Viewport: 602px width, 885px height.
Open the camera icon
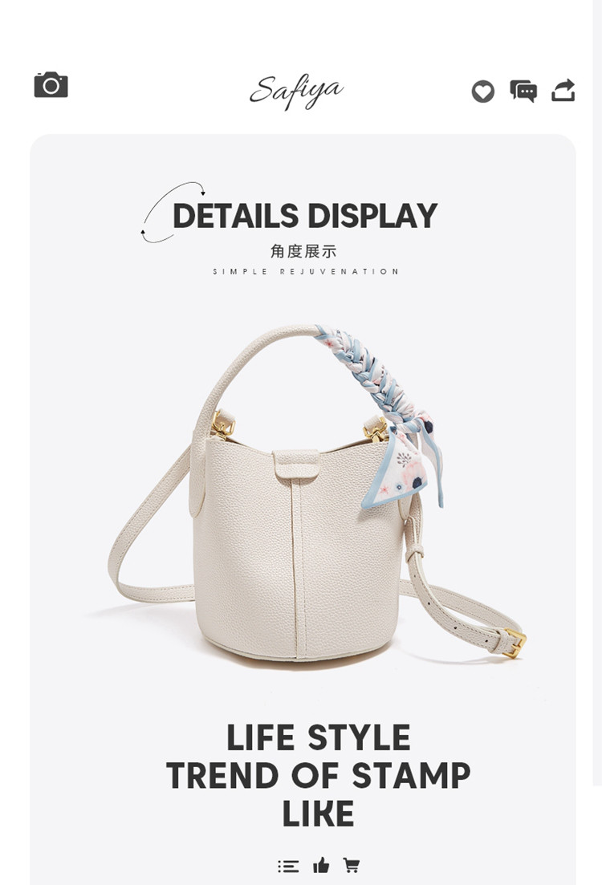click(x=51, y=85)
